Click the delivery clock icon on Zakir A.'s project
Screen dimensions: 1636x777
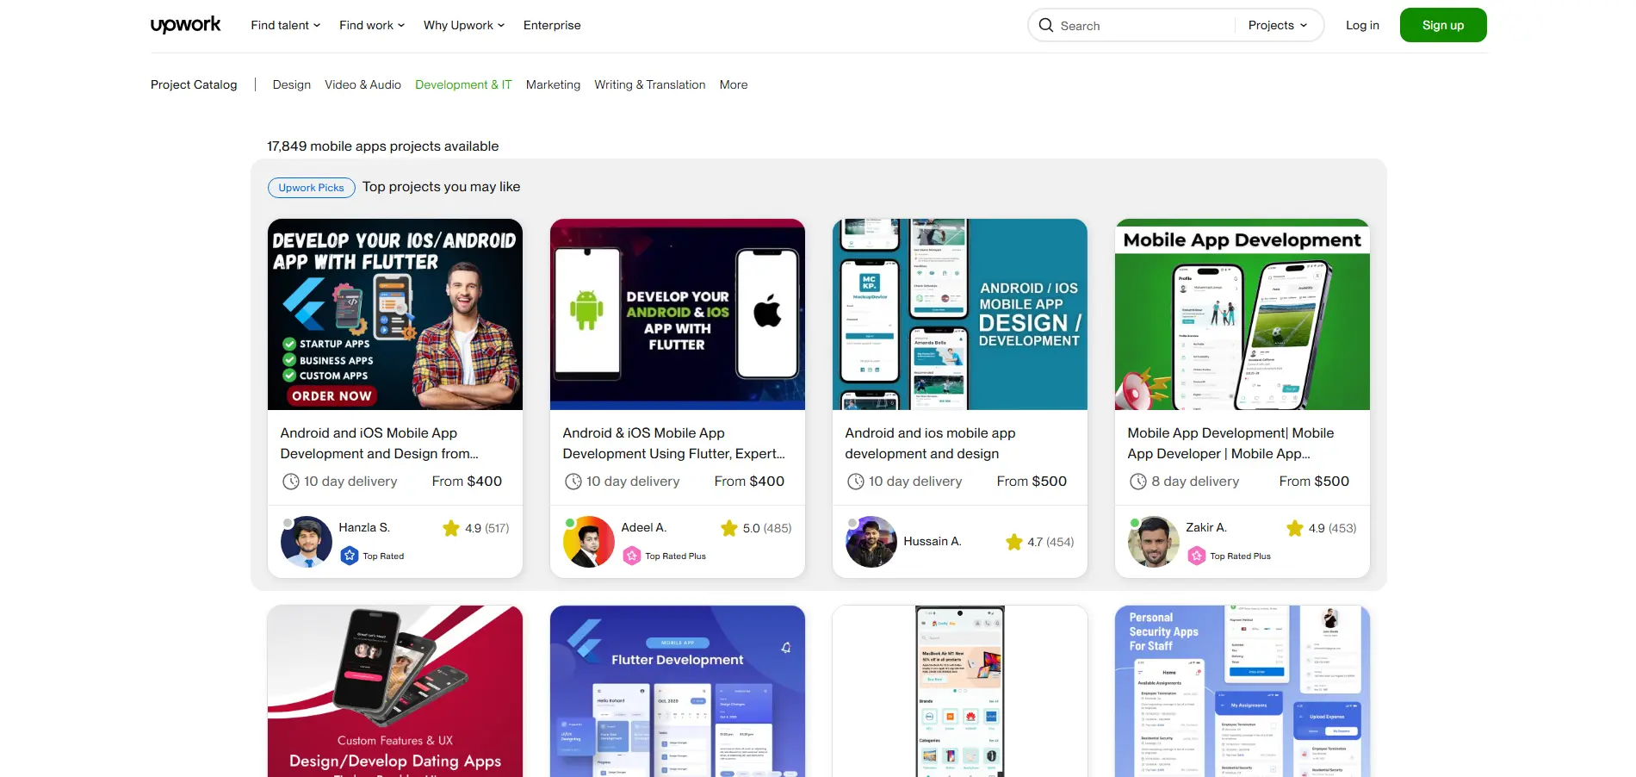click(x=1136, y=482)
